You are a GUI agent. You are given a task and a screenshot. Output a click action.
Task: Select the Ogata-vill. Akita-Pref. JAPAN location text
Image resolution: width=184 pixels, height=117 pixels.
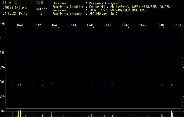pos(130,7)
